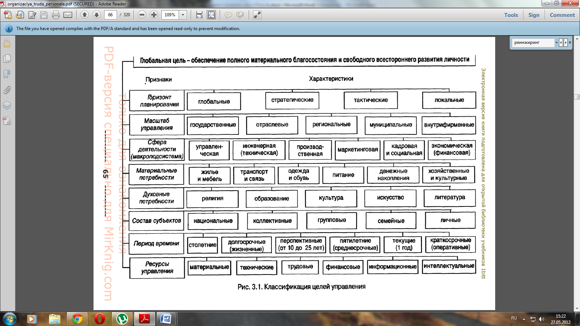Click the 'интеллектуальные' box in diagram

[449, 266]
